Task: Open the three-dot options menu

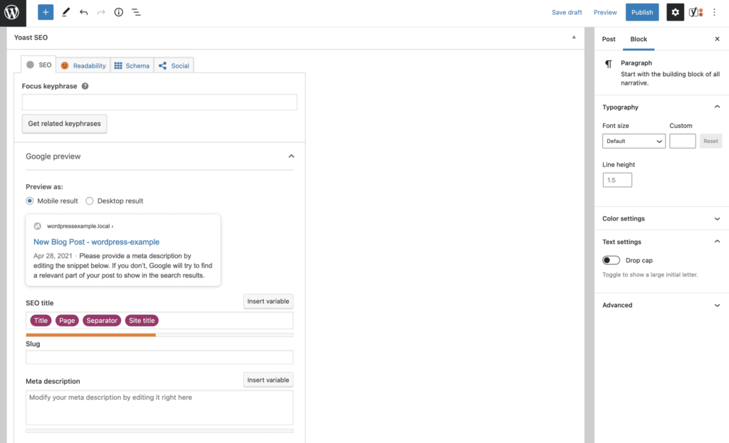Action: coord(715,13)
